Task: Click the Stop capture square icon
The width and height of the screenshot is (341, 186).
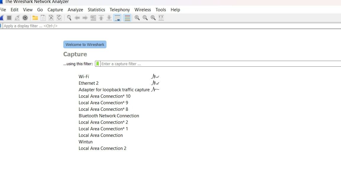Action: (9, 18)
